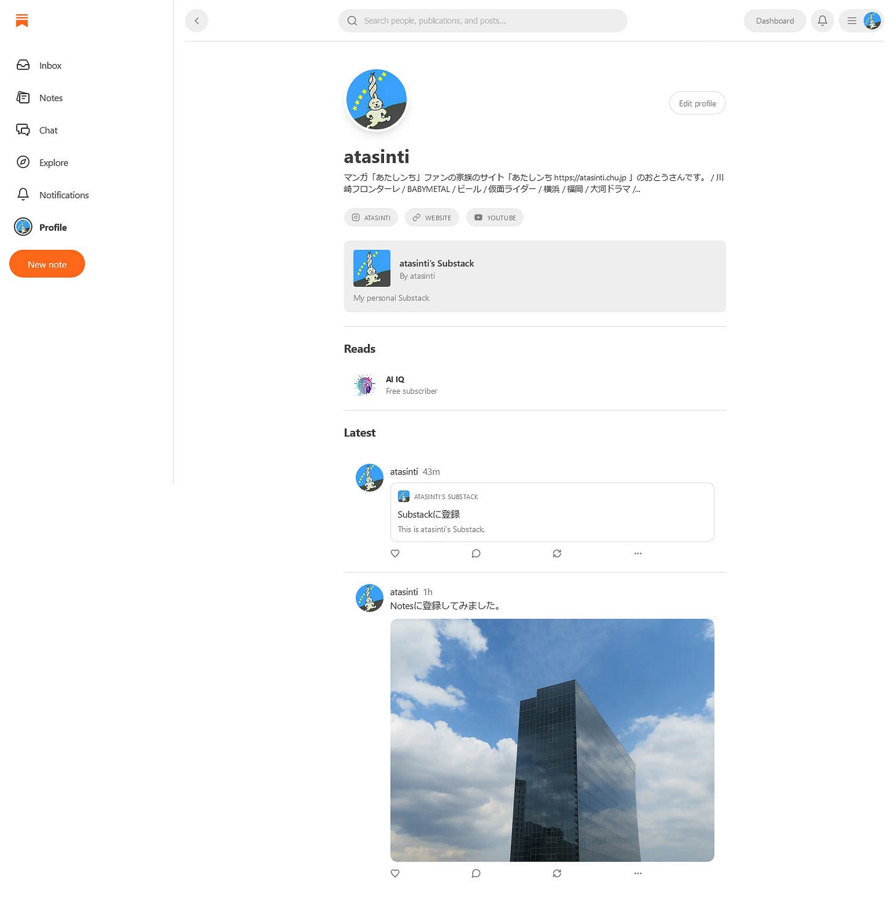Like the 43m note with the heart
Viewport: 896px width, 901px height.
395,553
